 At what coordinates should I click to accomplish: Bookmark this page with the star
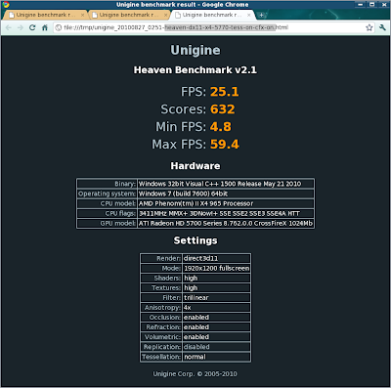369,27
